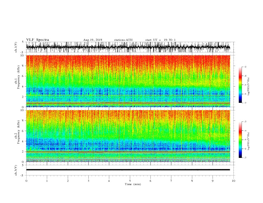Image resolution: width=263 pixels, height=203 pixels.
Task: Click the ch.2 spectrogram panel
Action: [128, 136]
